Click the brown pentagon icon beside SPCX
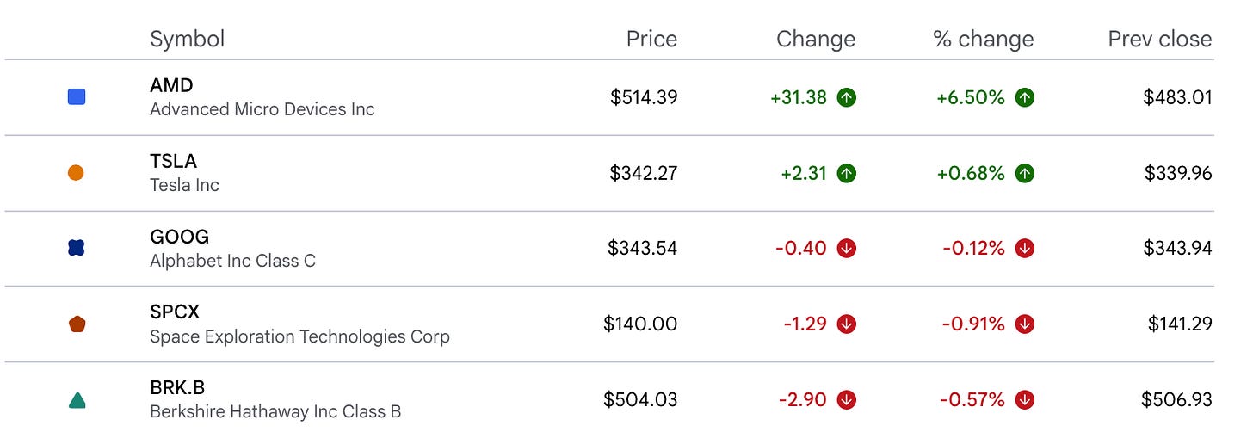 tap(77, 324)
